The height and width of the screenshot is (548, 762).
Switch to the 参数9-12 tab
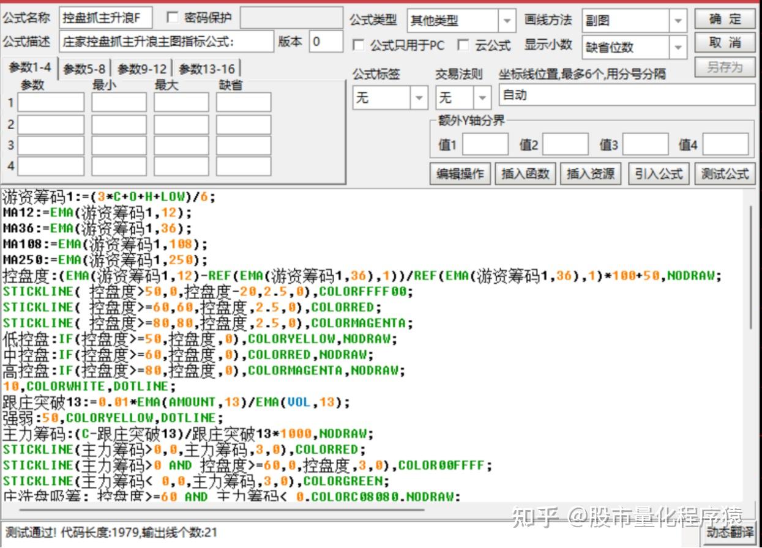point(142,68)
